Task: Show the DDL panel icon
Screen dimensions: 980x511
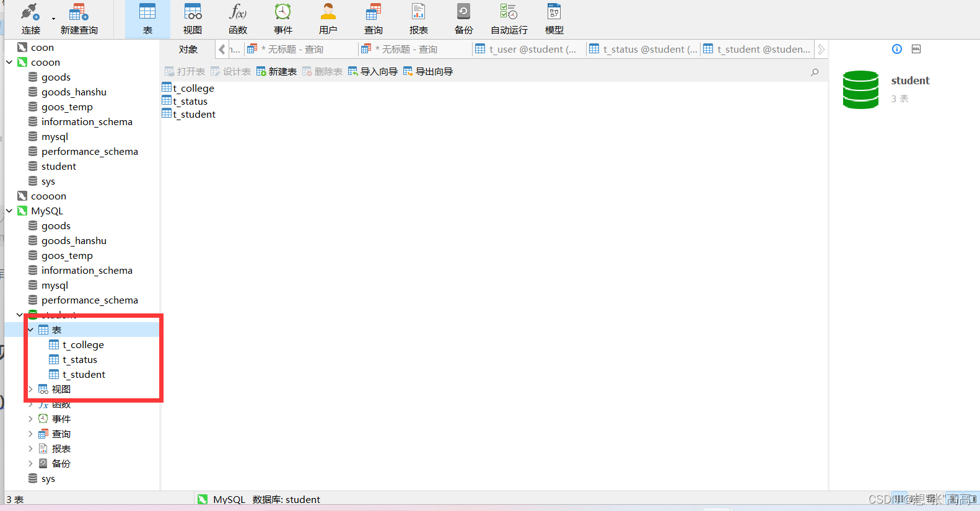Action: point(916,49)
